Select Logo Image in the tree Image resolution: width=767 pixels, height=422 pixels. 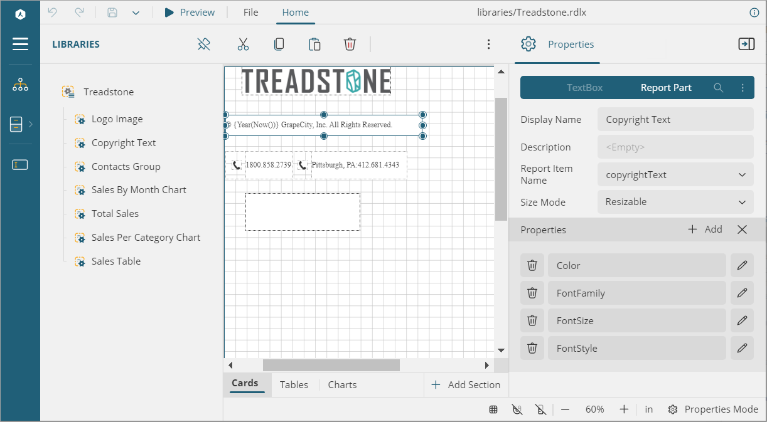[x=117, y=119]
